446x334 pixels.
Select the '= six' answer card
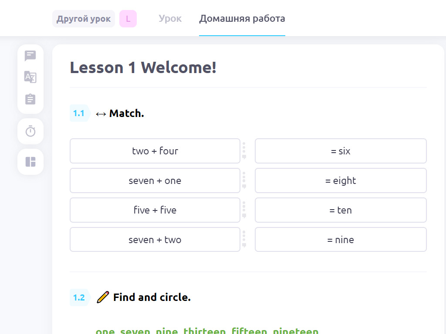tap(341, 151)
